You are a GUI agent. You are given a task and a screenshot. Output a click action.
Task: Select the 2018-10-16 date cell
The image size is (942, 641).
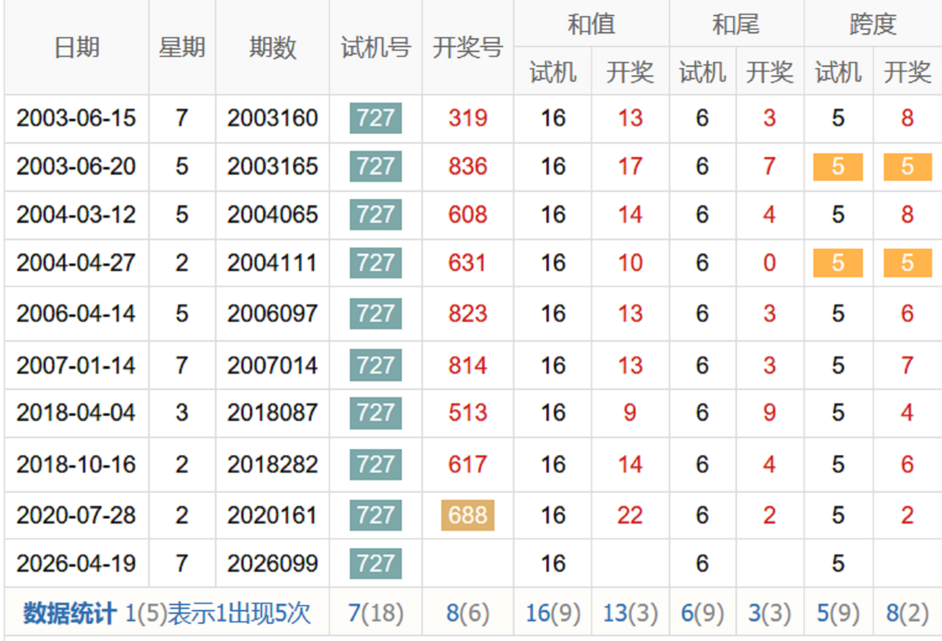[76, 464]
